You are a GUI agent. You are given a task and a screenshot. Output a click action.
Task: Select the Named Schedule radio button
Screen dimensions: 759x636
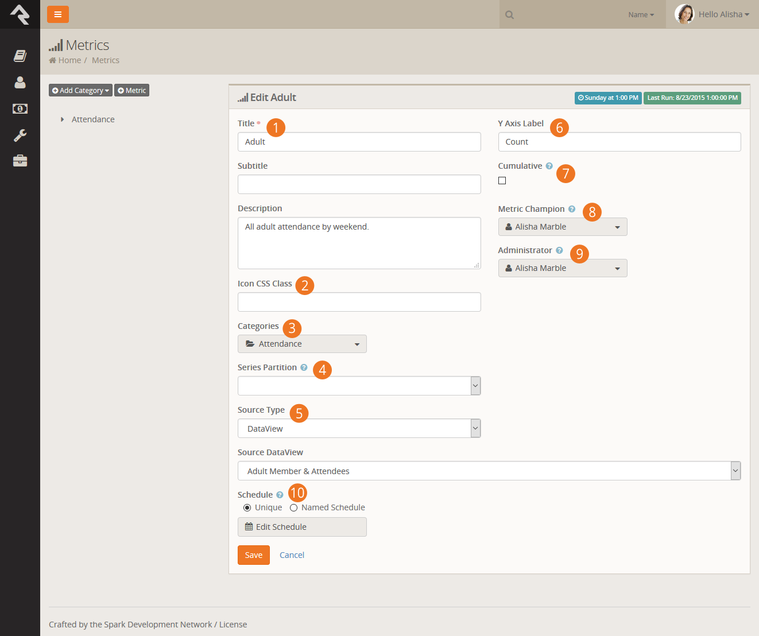[293, 507]
